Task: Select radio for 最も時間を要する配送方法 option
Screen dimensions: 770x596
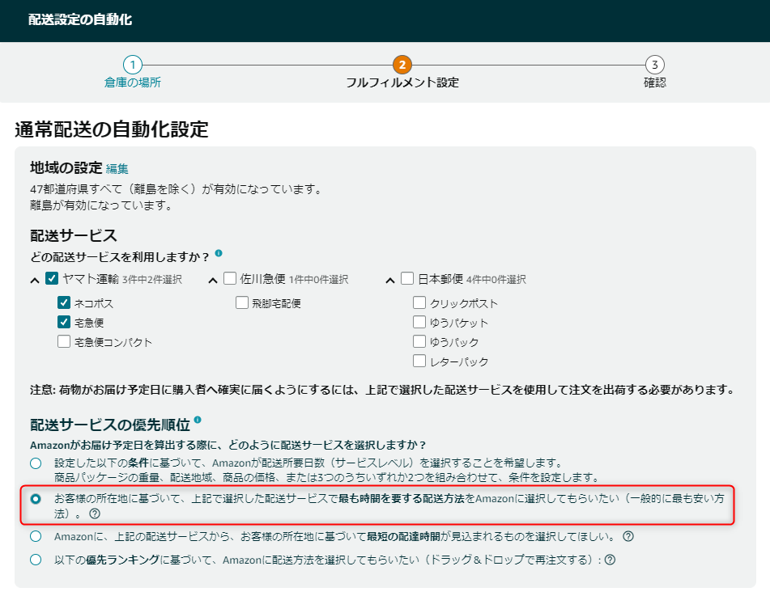Action: [x=36, y=499]
